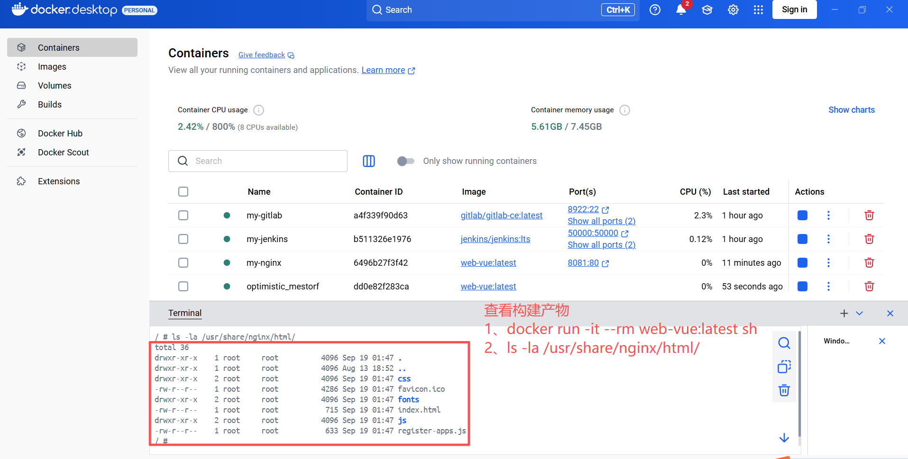
Task: Select the my-nginx container checkbox
Action: click(183, 262)
